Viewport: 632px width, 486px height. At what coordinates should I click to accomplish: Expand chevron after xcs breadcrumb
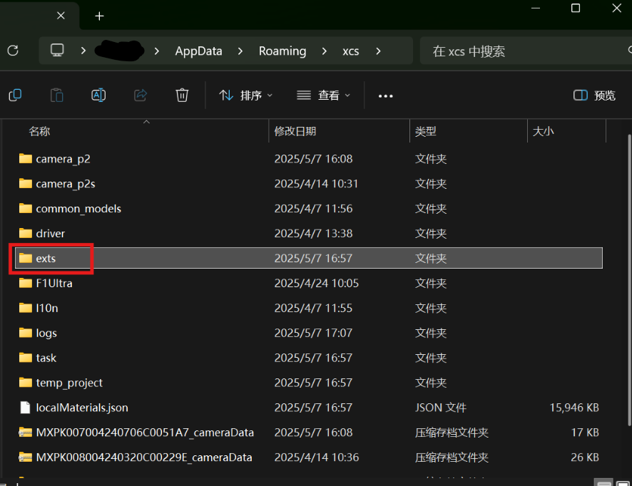click(x=378, y=51)
